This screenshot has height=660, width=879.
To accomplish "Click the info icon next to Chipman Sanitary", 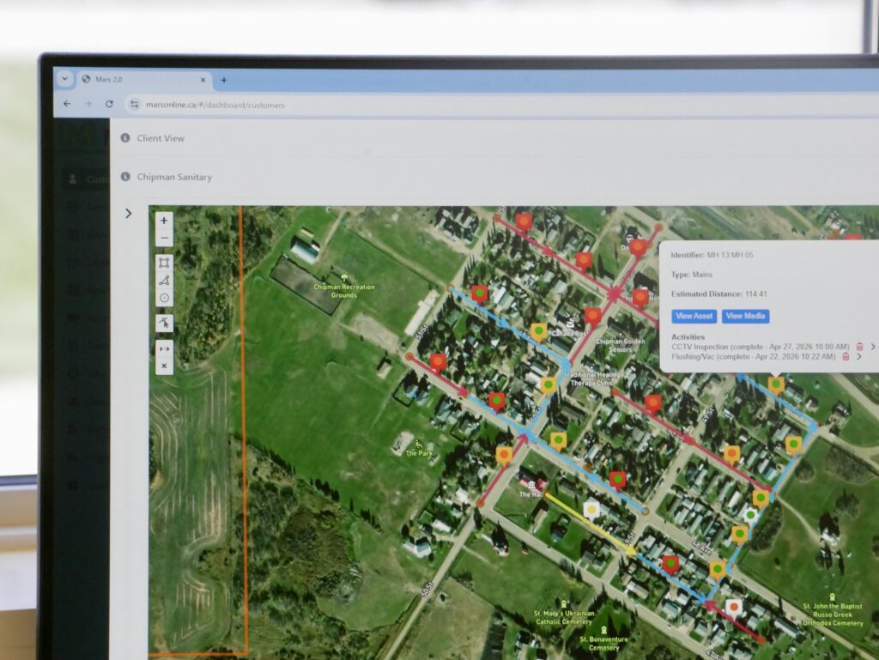I will [125, 177].
